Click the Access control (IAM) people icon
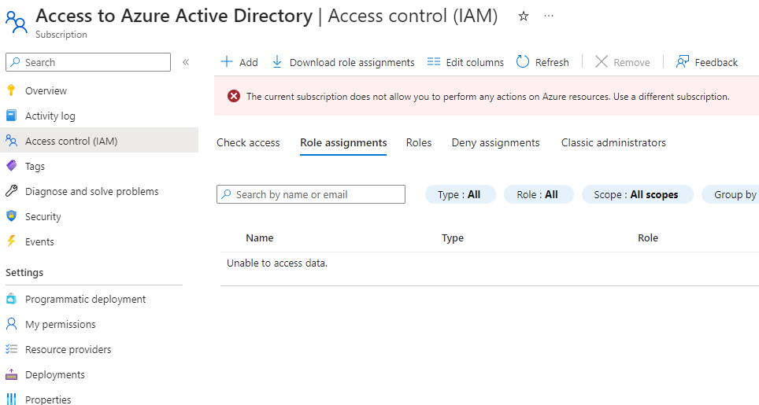This screenshot has width=759, height=405. click(x=11, y=141)
